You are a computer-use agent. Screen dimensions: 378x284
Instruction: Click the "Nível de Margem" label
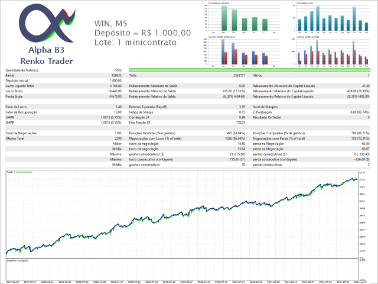tap(265, 107)
